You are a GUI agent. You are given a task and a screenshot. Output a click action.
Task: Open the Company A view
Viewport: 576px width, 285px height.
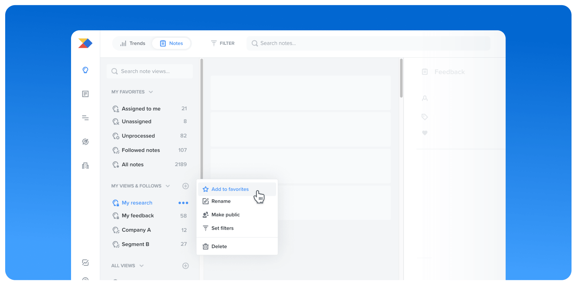tap(150, 230)
